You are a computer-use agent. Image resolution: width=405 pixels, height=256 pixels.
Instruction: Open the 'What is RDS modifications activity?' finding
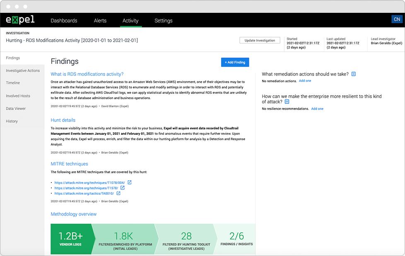click(87, 74)
